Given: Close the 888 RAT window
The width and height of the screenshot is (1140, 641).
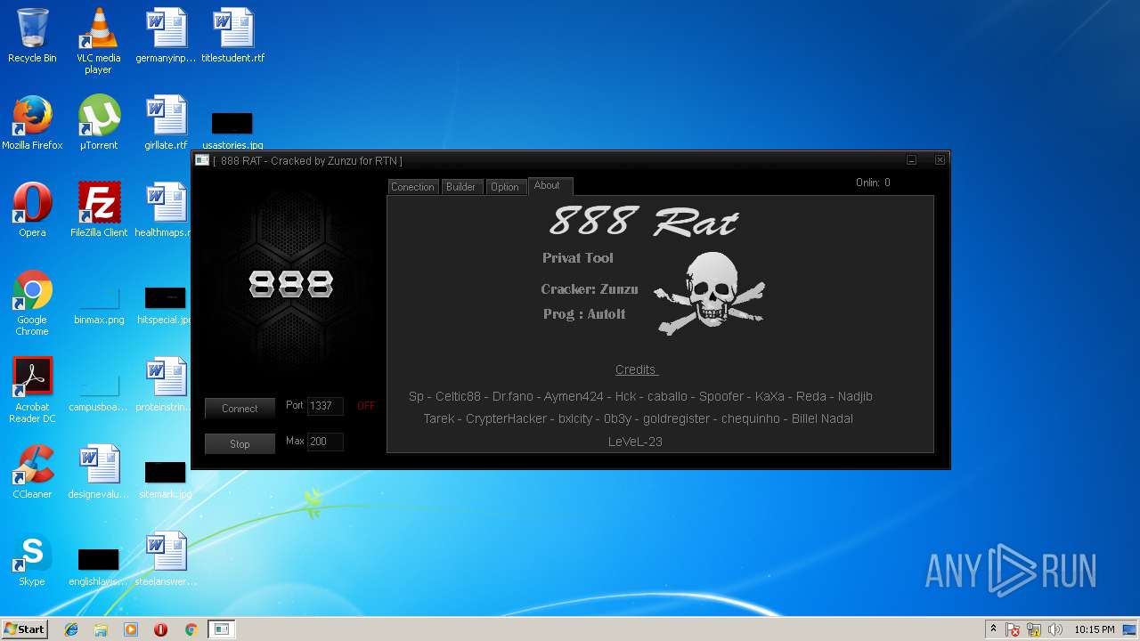Looking at the screenshot, I should click(940, 160).
